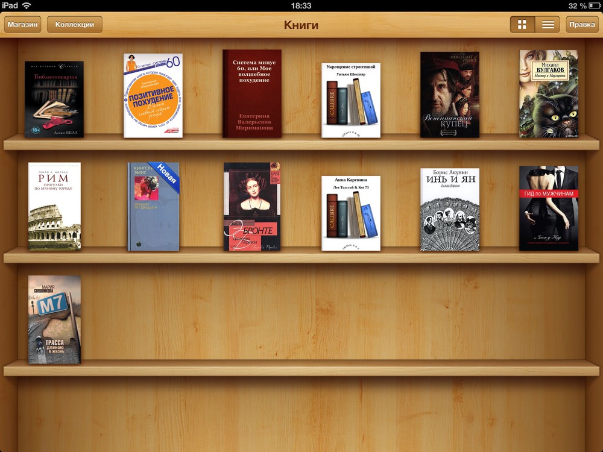This screenshot has height=452, width=603.
Task: Open Анна Каренина book
Action: point(351,213)
